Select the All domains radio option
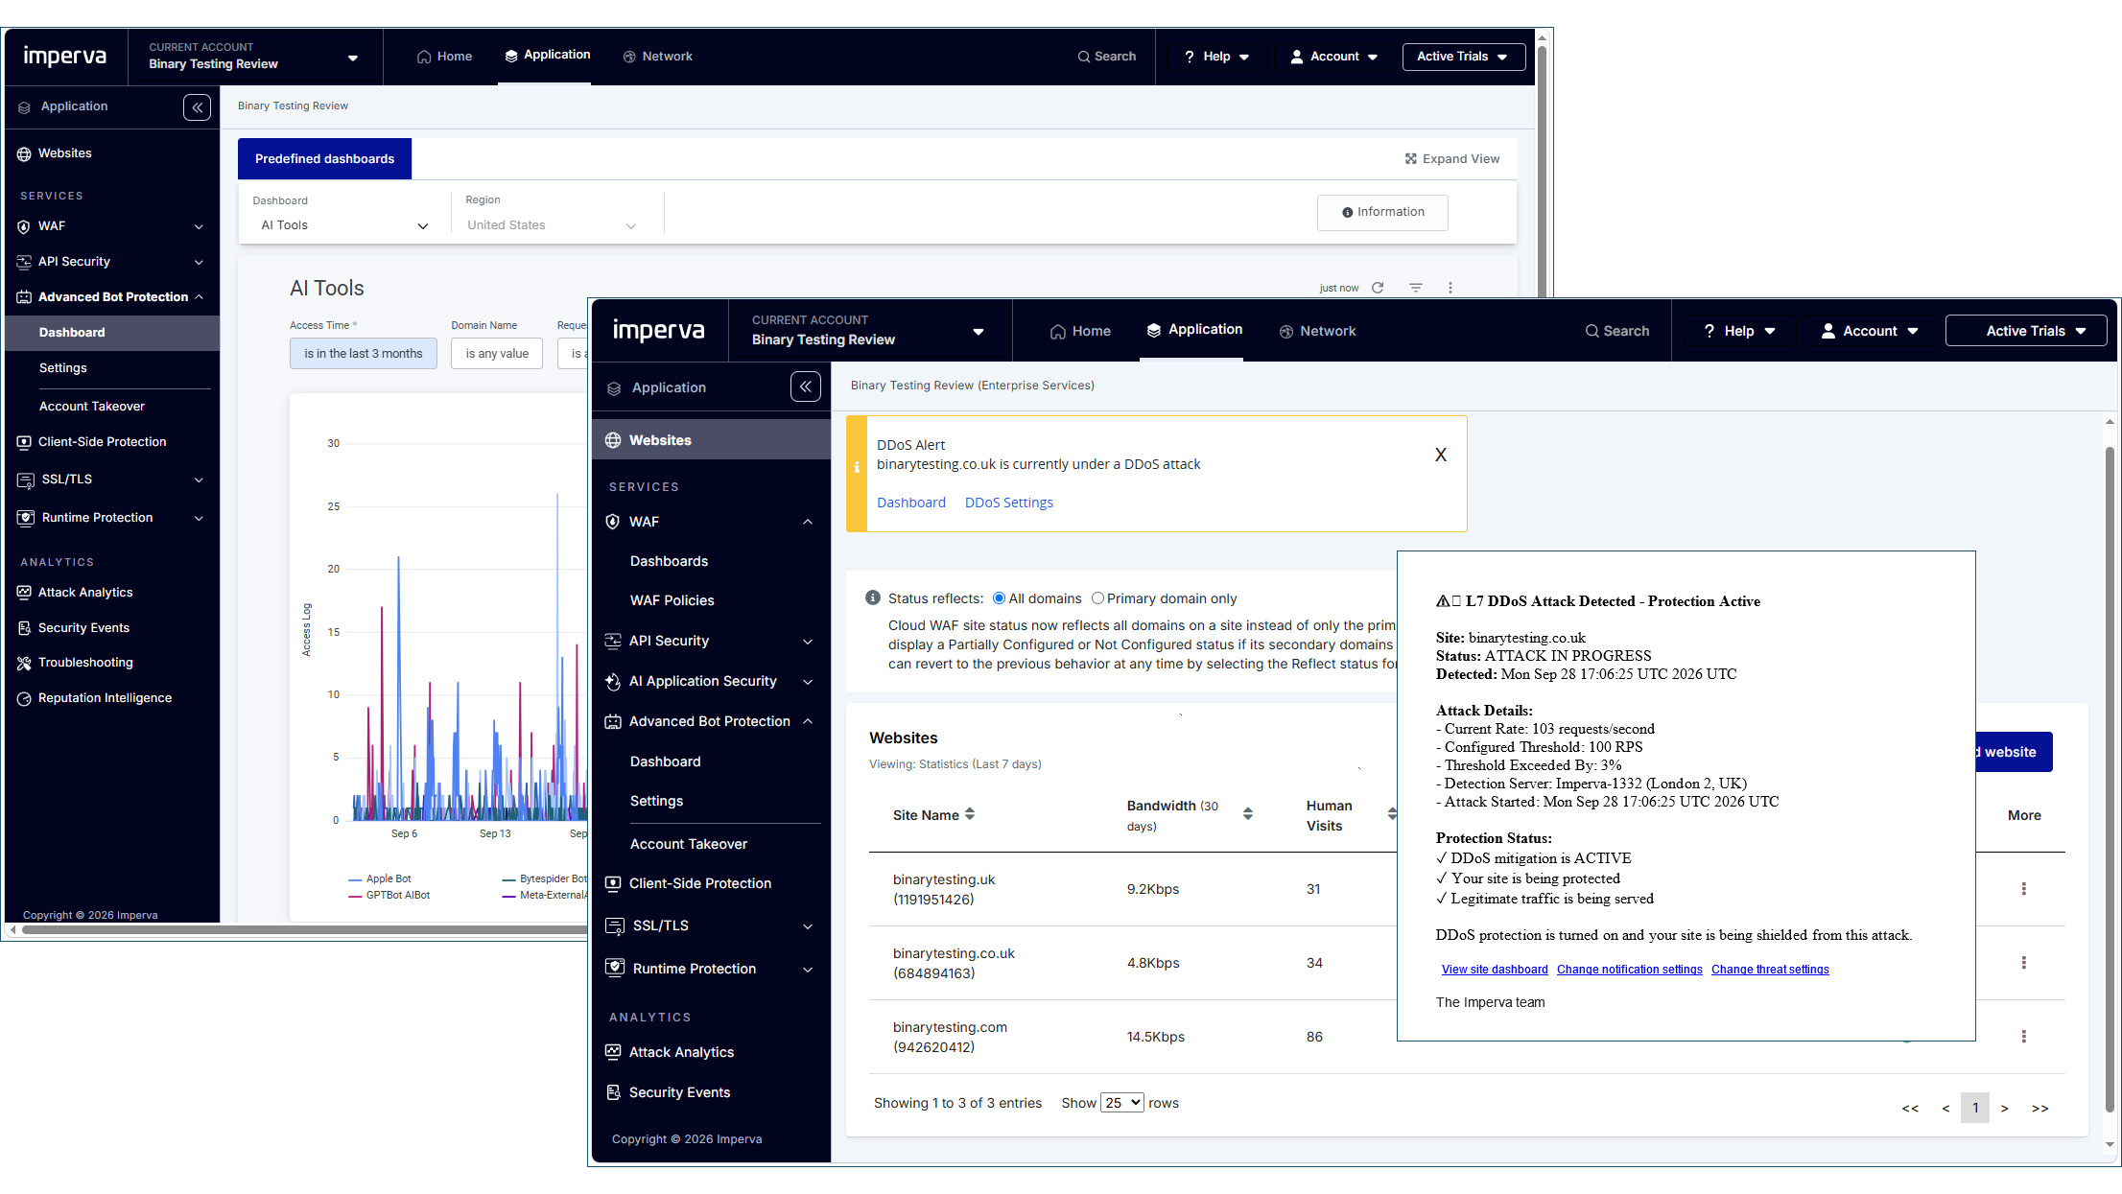The height and width of the screenshot is (1194, 2122). pyautogui.click(x=999, y=598)
